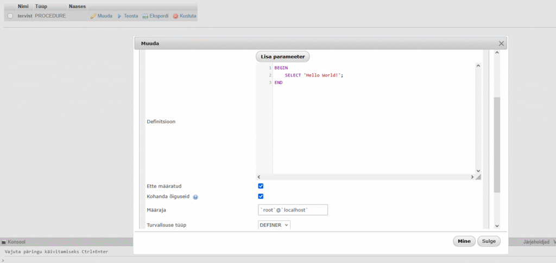556x263 pixels.
Task: Click the code editor scroll-down arrow
Action: coord(478,170)
